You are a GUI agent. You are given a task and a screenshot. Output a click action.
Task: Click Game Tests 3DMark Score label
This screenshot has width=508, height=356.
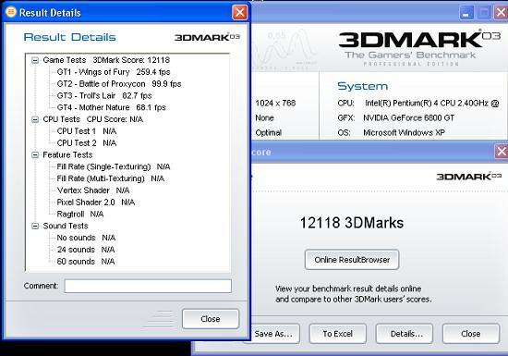(x=106, y=60)
